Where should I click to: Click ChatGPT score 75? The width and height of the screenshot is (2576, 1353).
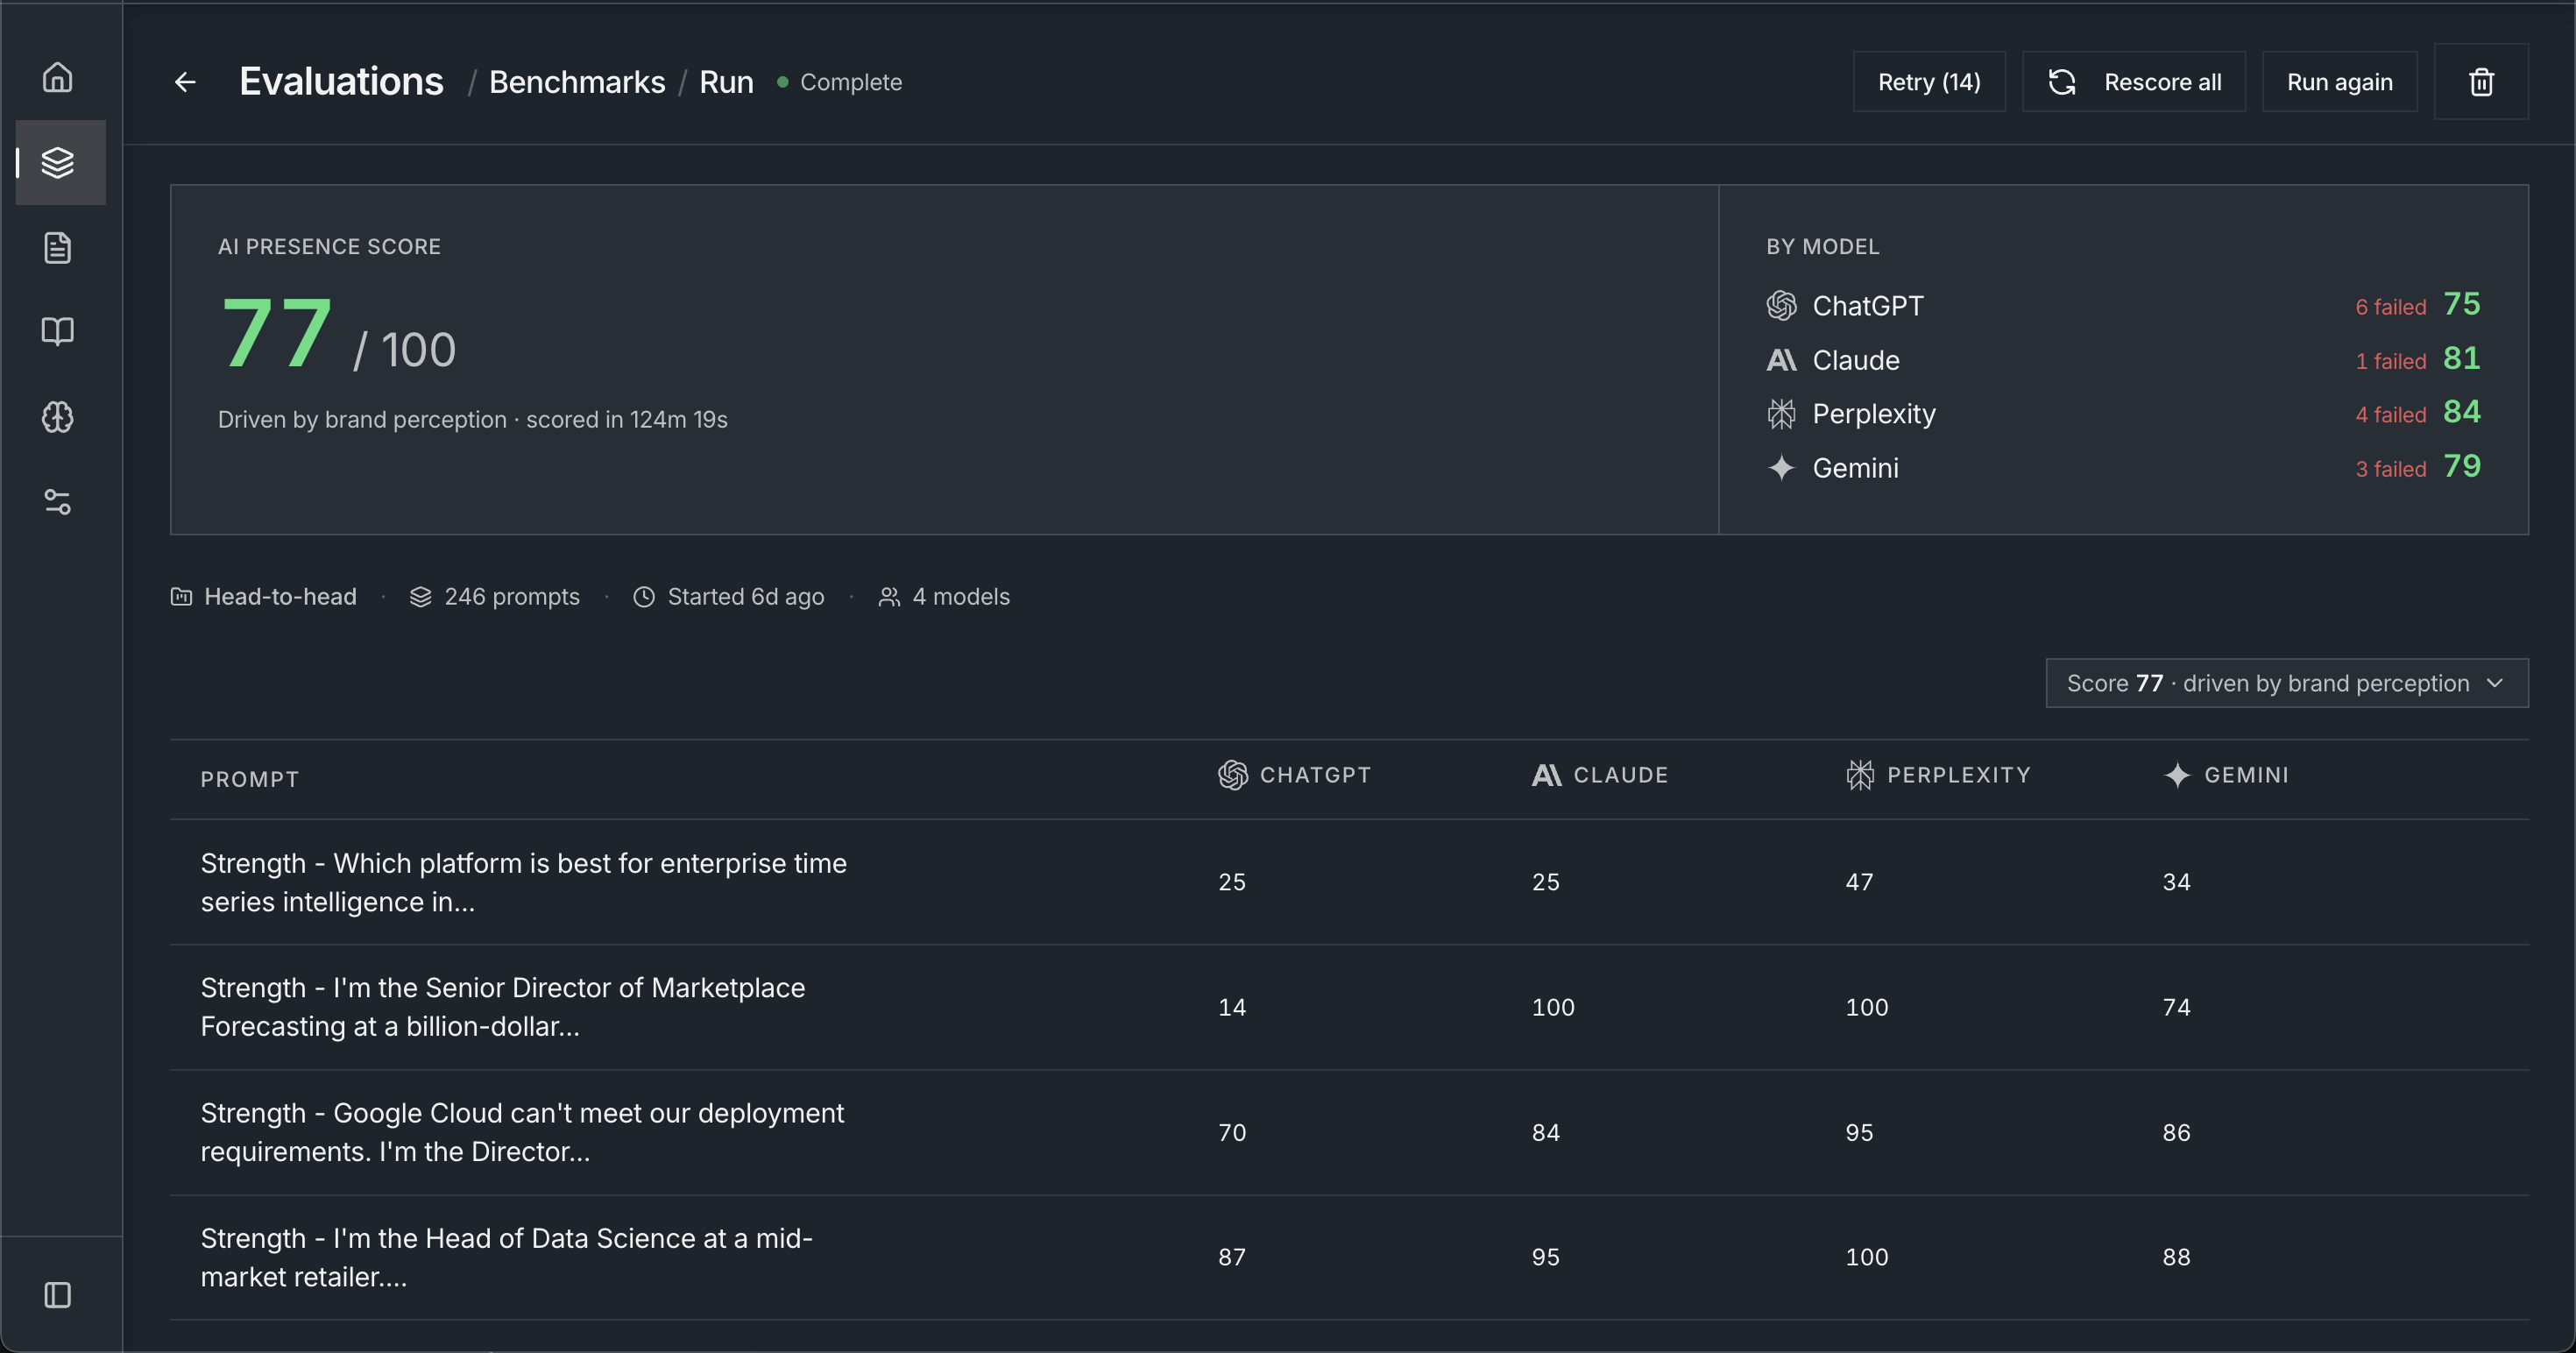pyautogui.click(x=2462, y=304)
